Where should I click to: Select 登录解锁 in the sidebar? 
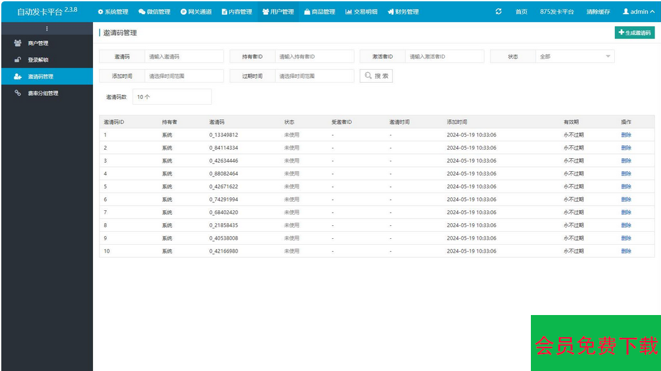pos(38,60)
